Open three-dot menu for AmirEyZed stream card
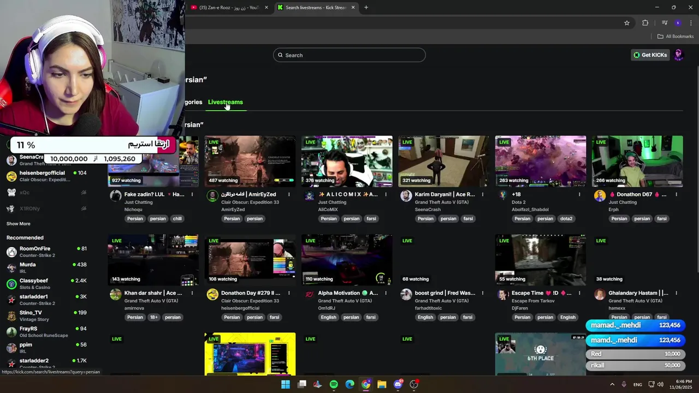The image size is (699, 393). pyautogui.click(x=289, y=194)
